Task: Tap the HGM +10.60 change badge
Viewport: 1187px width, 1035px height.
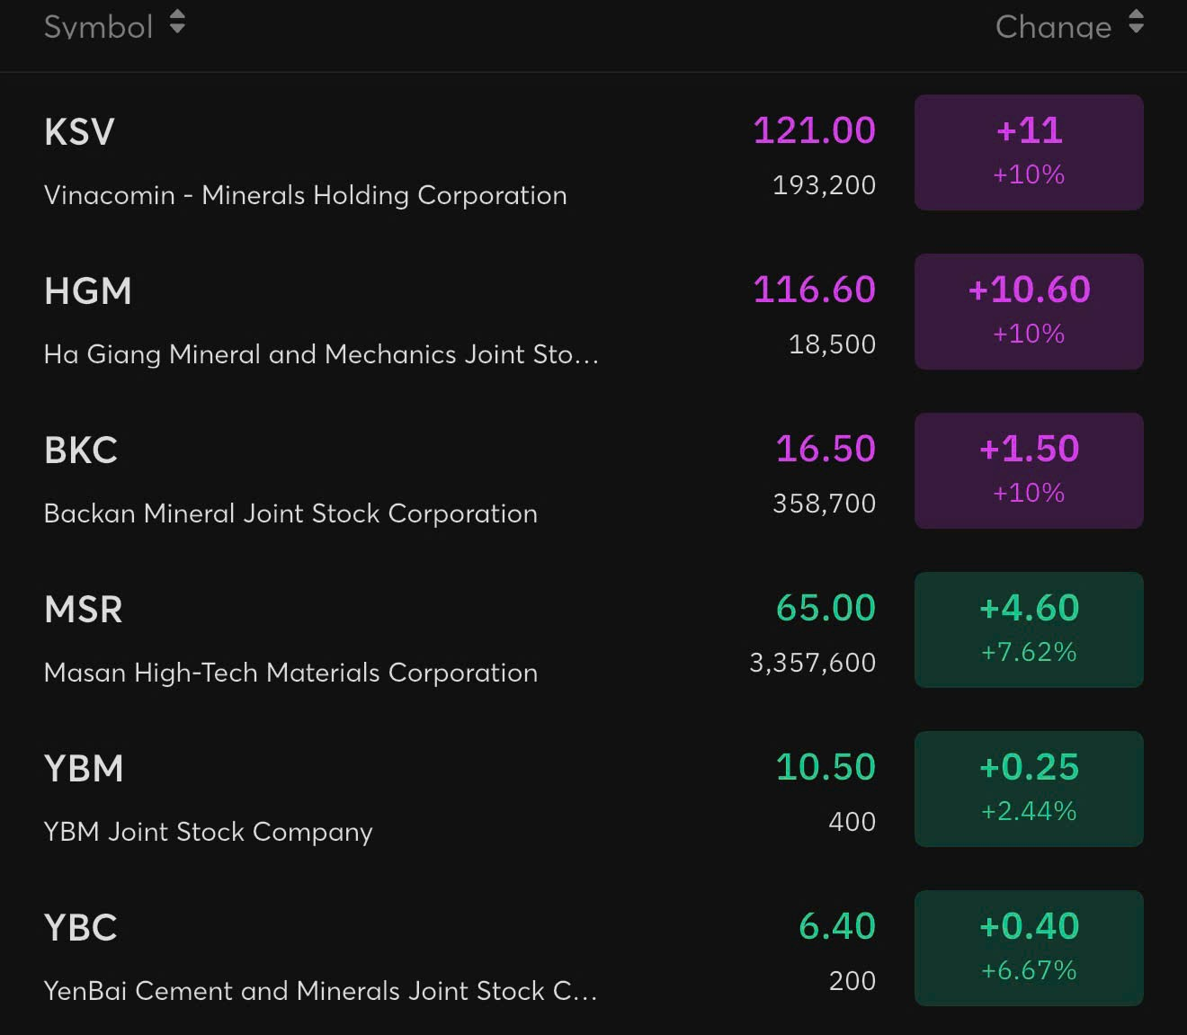Action: point(1029,311)
